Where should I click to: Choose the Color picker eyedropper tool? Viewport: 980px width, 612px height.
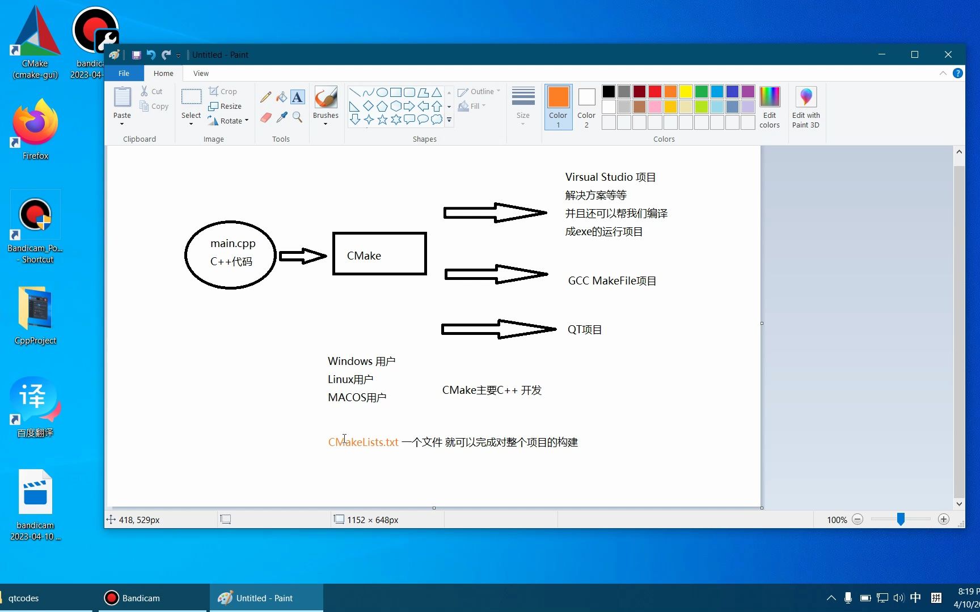click(x=282, y=117)
